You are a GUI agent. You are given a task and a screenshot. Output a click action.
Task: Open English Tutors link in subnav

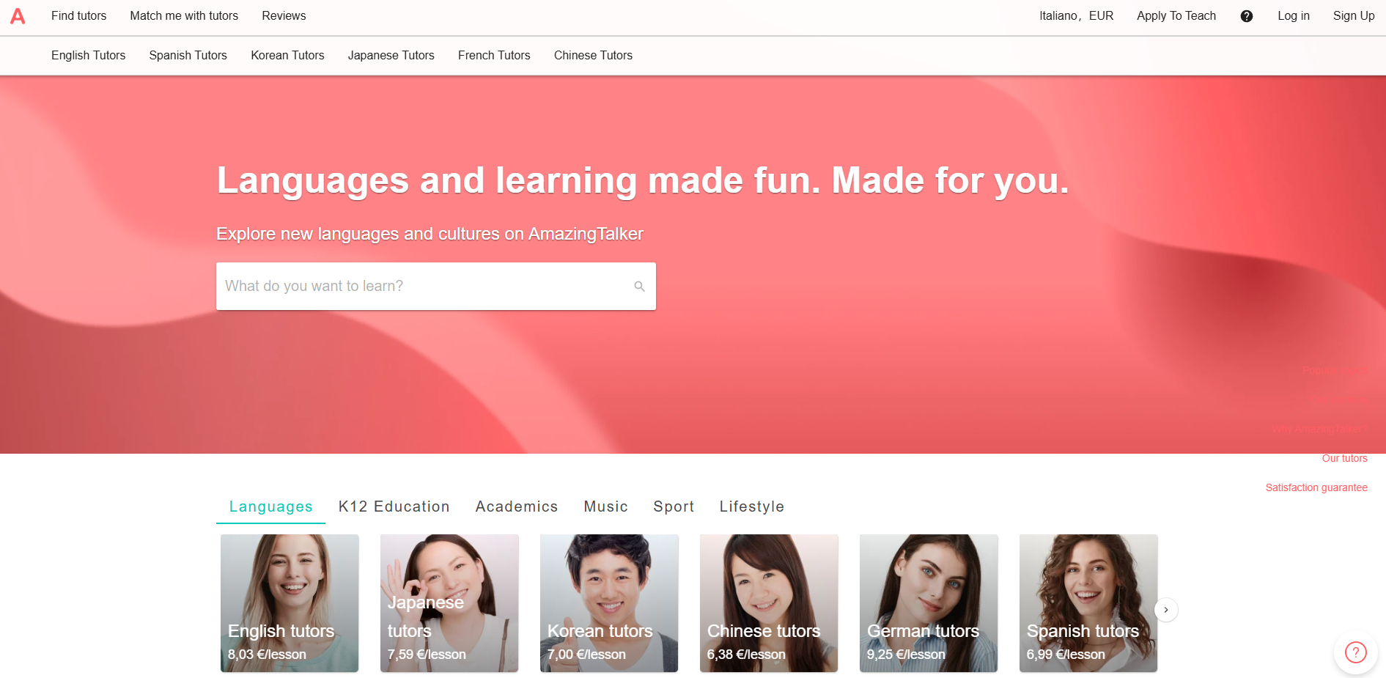click(88, 56)
